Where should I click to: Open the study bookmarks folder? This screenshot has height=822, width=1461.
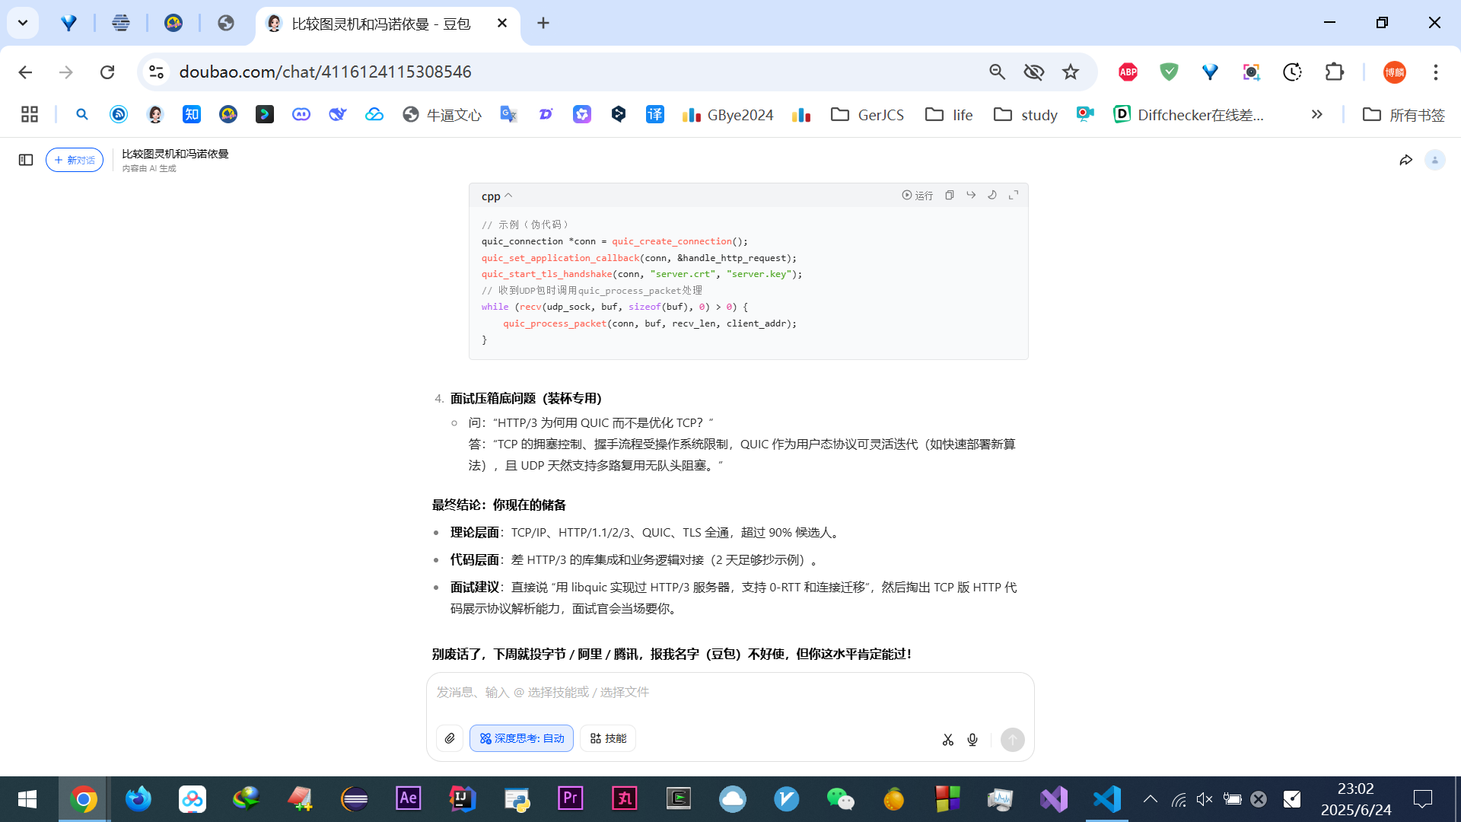tap(1026, 115)
